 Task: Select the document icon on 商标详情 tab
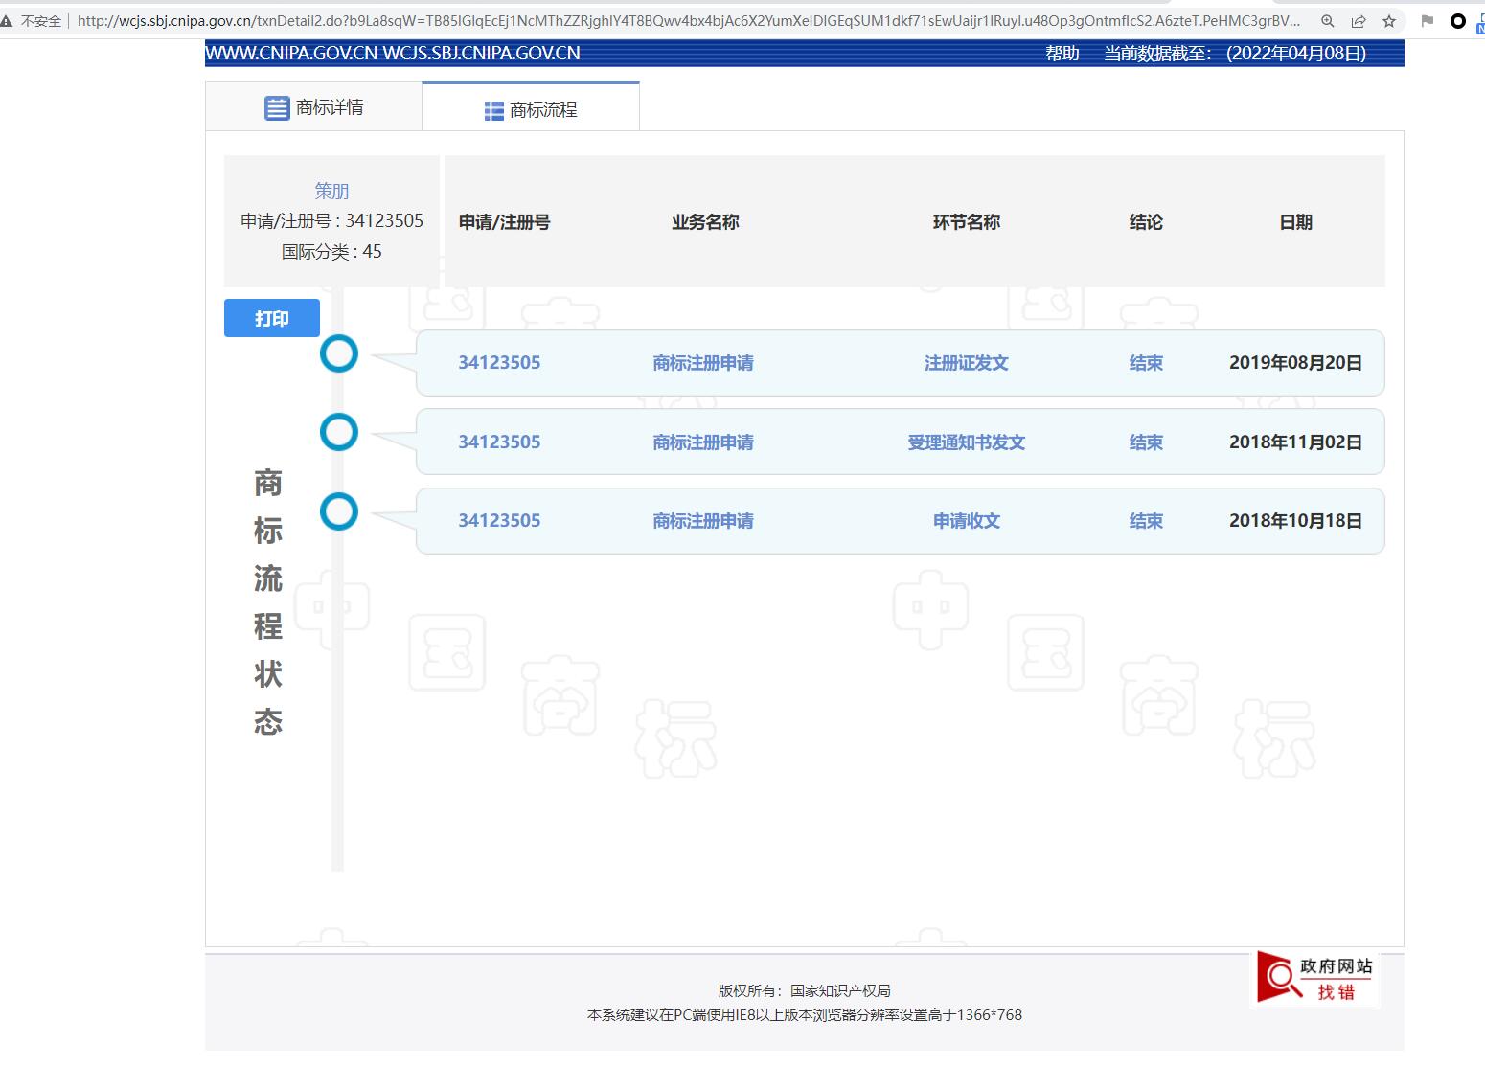(277, 106)
